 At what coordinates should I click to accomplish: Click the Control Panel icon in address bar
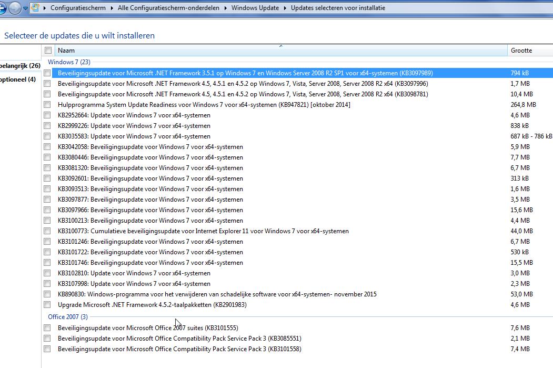coord(35,7)
